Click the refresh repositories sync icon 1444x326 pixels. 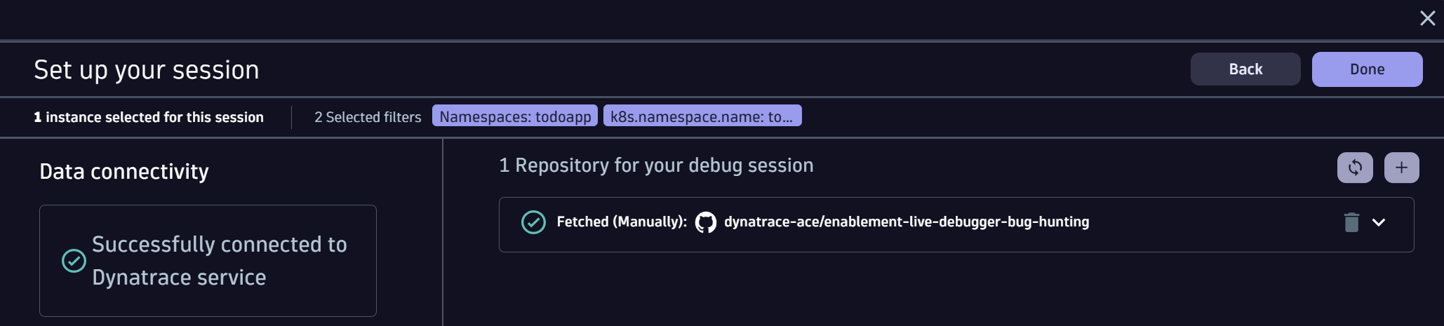click(x=1355, y=168)
